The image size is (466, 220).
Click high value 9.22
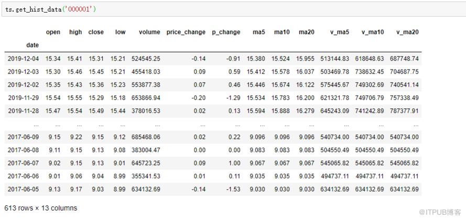[x=76, y=137]
